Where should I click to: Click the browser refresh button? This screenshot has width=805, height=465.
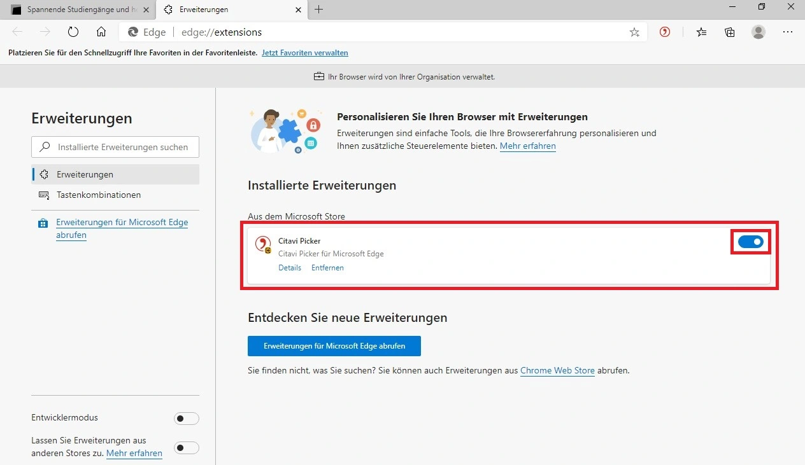click(x=73, y=32)
